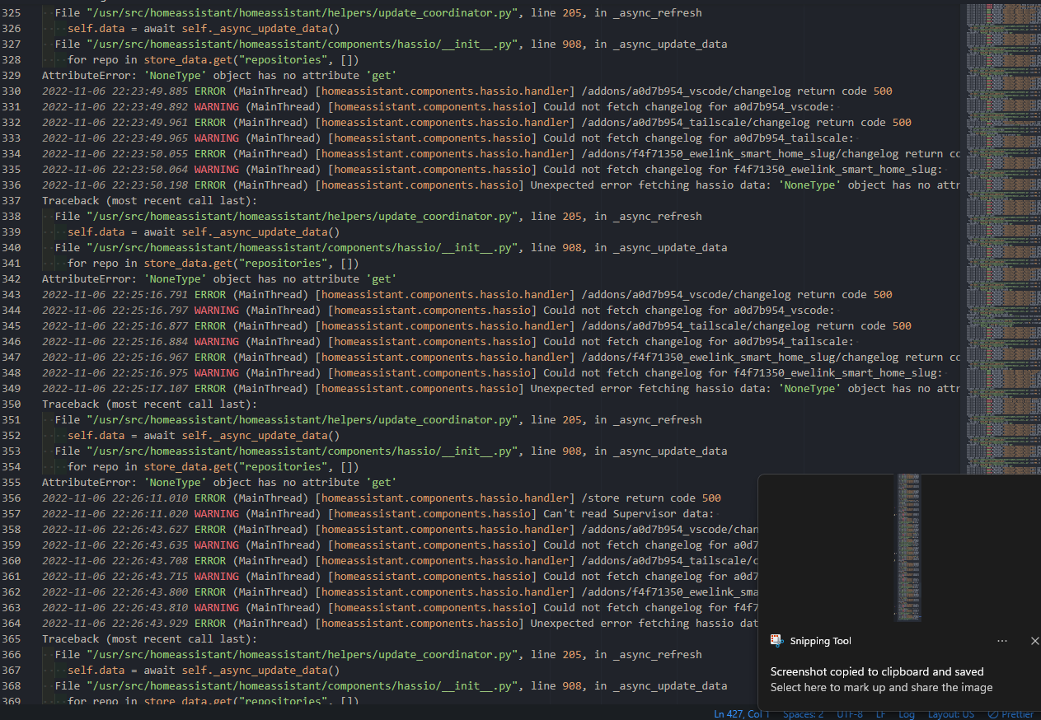Image resolution: width=1041 pixels, height=720 pixels.
Task: Change language mode via 'Log' status item
Action: point(906,714)
